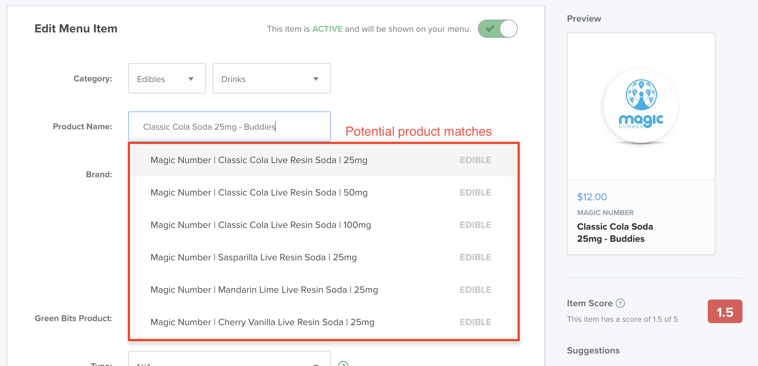The image size is (758, 366).
Task: Toggle the item ACTIVE switch off
Action: pyautogui.click(x=497, y=29)
